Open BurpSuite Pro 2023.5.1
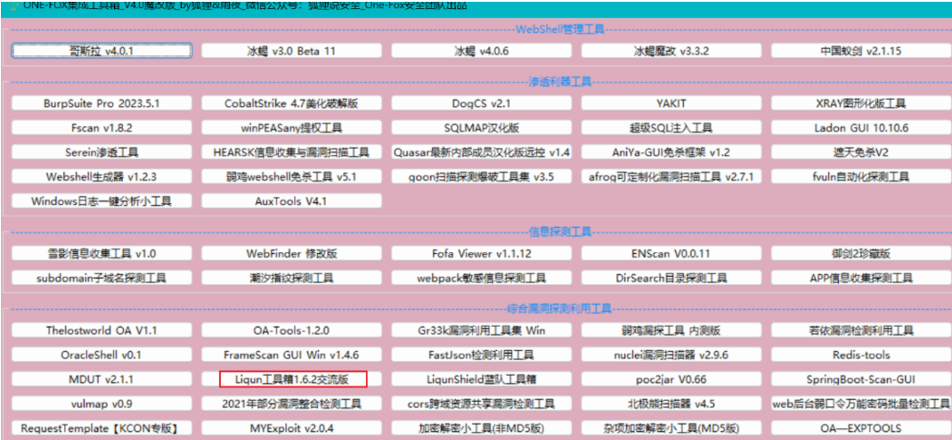The image size is (952, 440). [102, 103]
